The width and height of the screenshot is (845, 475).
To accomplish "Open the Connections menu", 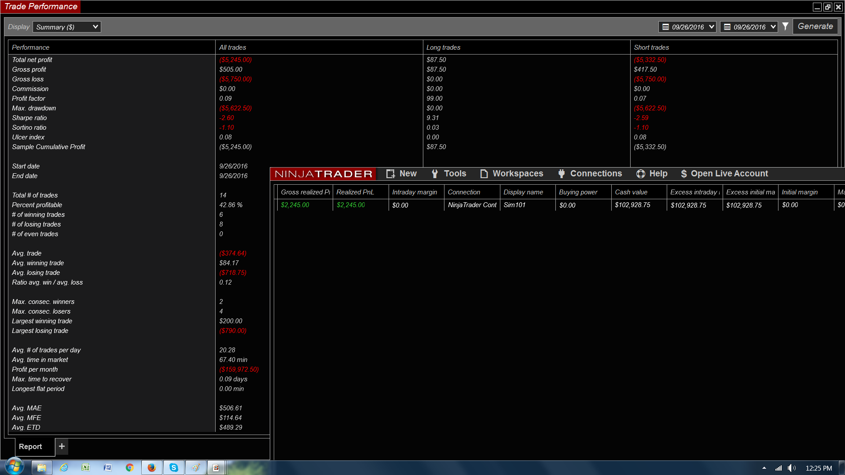I will pos(590,174).
